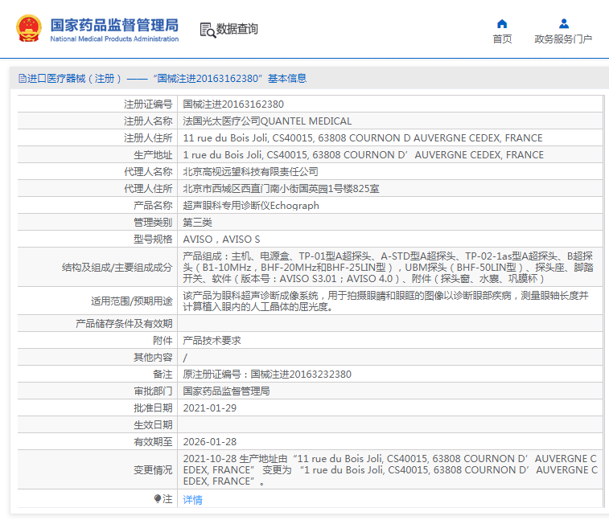Image resolution: width=609 pixels, height=520 pixels.
Task: Click the 代理人名称 row label
Action: [148, 171]
